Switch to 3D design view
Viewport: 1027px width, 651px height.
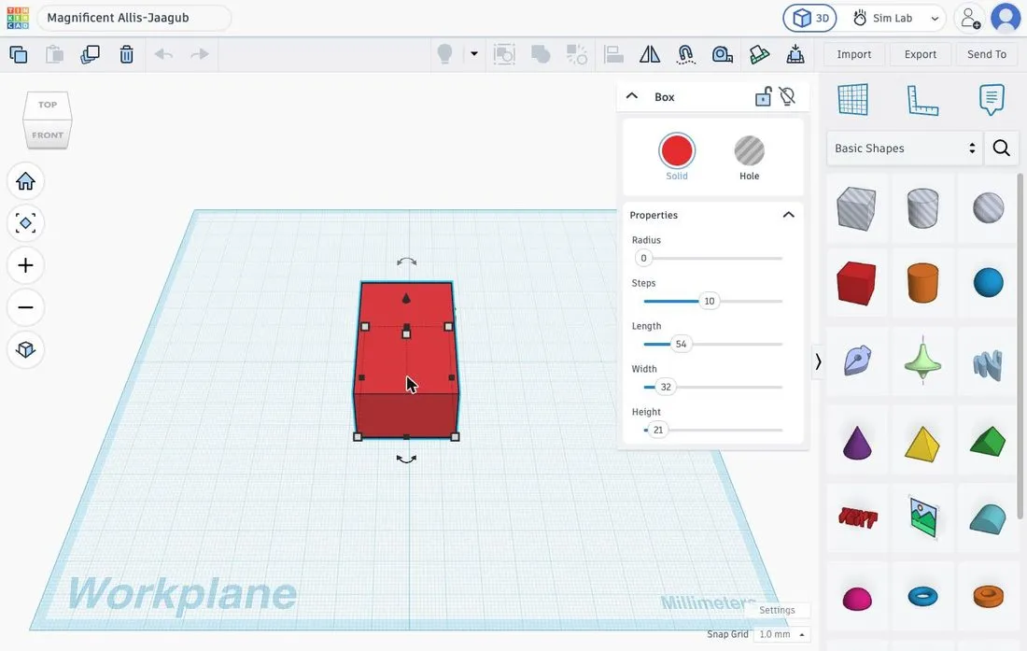click(x=810, y=19)
